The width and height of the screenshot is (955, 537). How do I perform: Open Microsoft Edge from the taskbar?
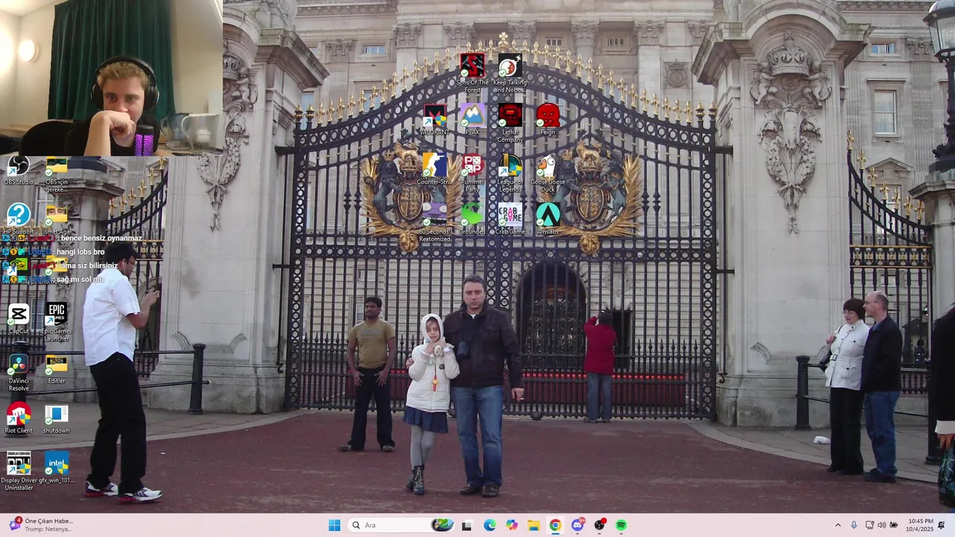(x=489, y=525)
